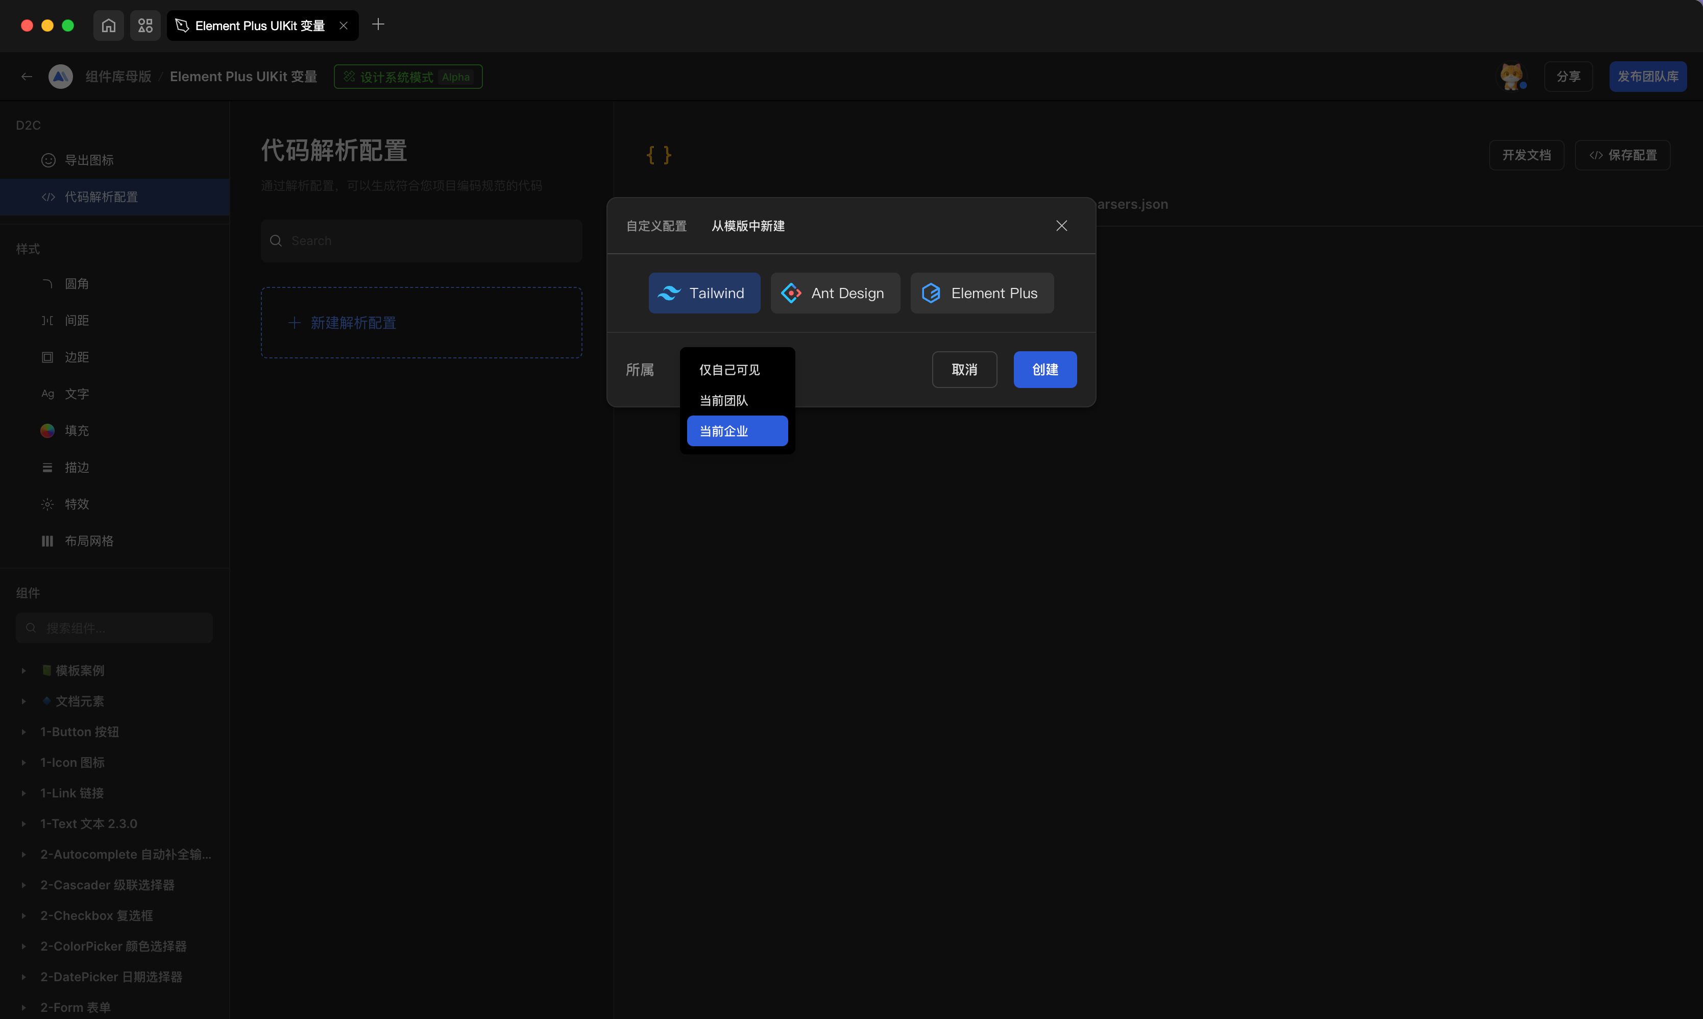Screen dimensions: 1703x1019
Task: Select 导出图标 in the sidebar
Action: click(115, 160)
